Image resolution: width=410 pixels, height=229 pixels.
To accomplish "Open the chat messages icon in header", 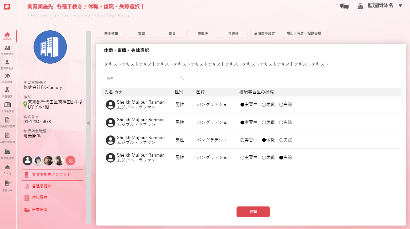I will click(x=344, y=6).
